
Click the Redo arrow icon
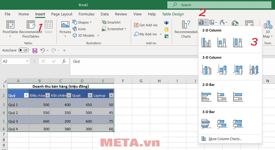(x=54, y=50)
